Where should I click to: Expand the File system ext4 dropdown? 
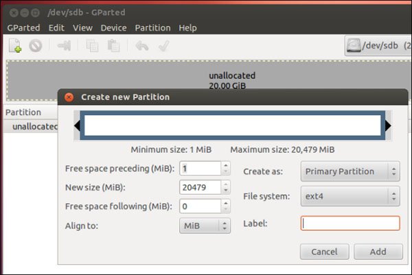[x=350, y=196]
